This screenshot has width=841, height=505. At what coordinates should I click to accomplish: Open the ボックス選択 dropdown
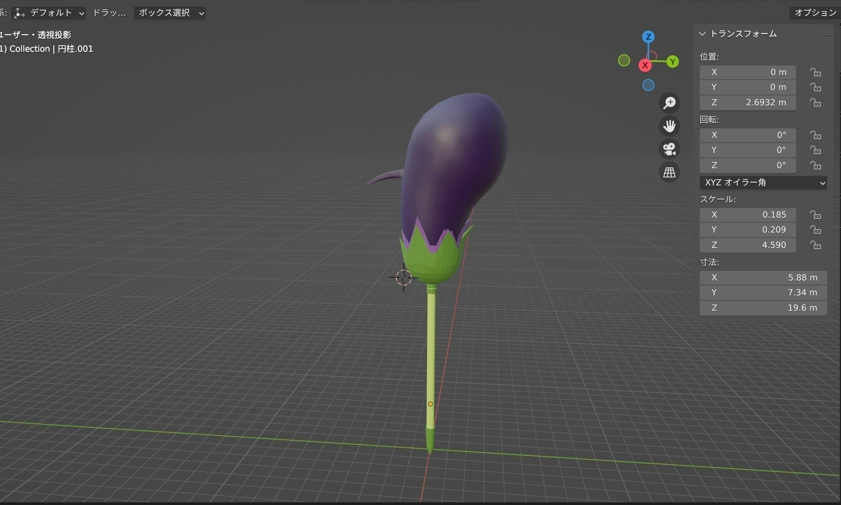(x=170, y=13)
